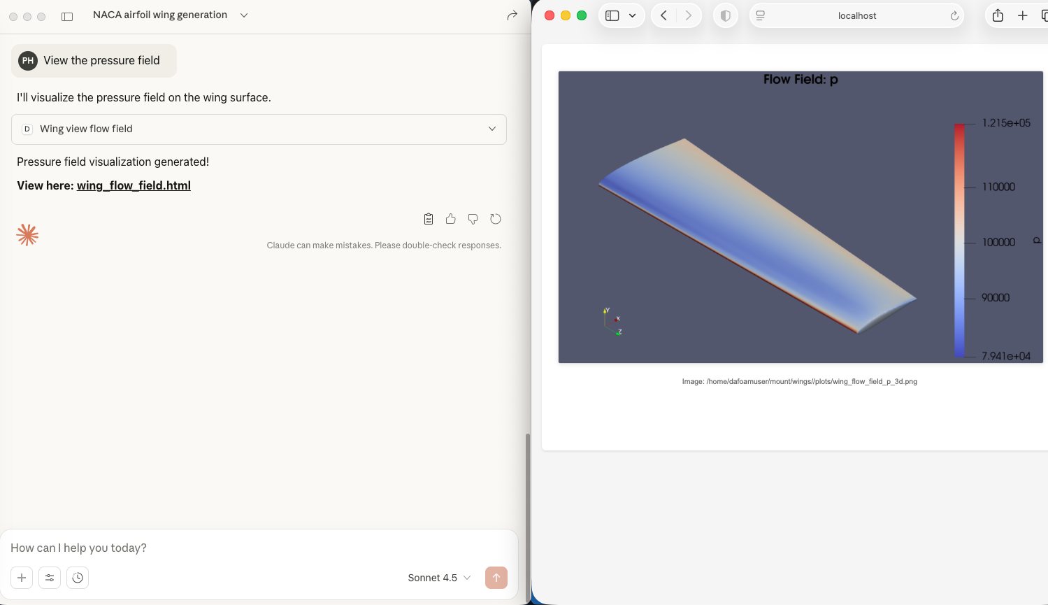Open the Sonnet 4.5 model selector
The width and height of the screenshot is (1048, 605).
click(439, 578)
